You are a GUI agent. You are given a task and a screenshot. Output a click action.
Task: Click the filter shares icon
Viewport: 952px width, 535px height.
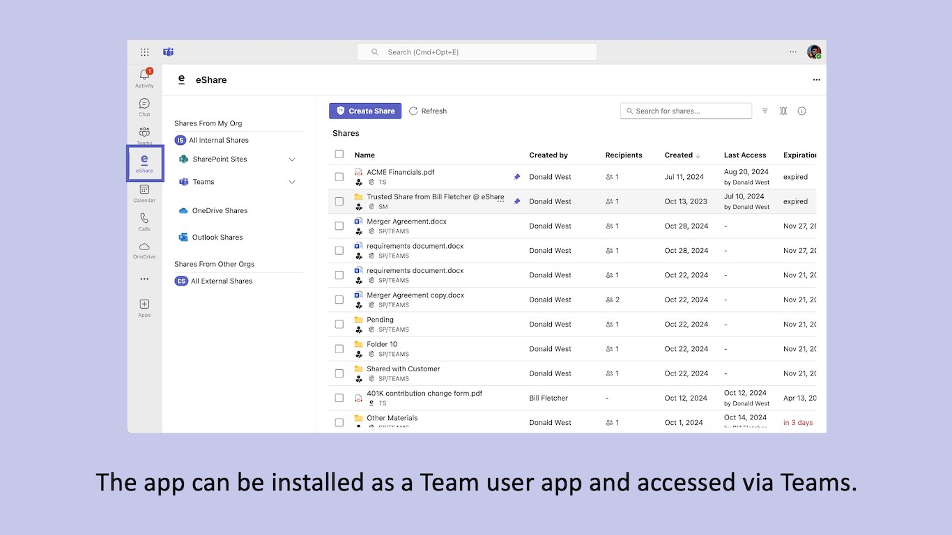tap(765, 111)
